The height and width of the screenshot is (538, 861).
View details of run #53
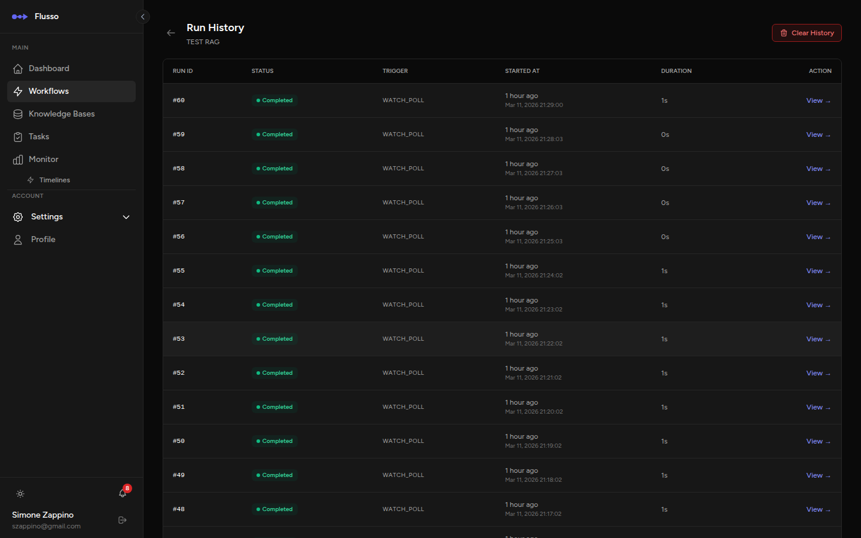point(818,339)
